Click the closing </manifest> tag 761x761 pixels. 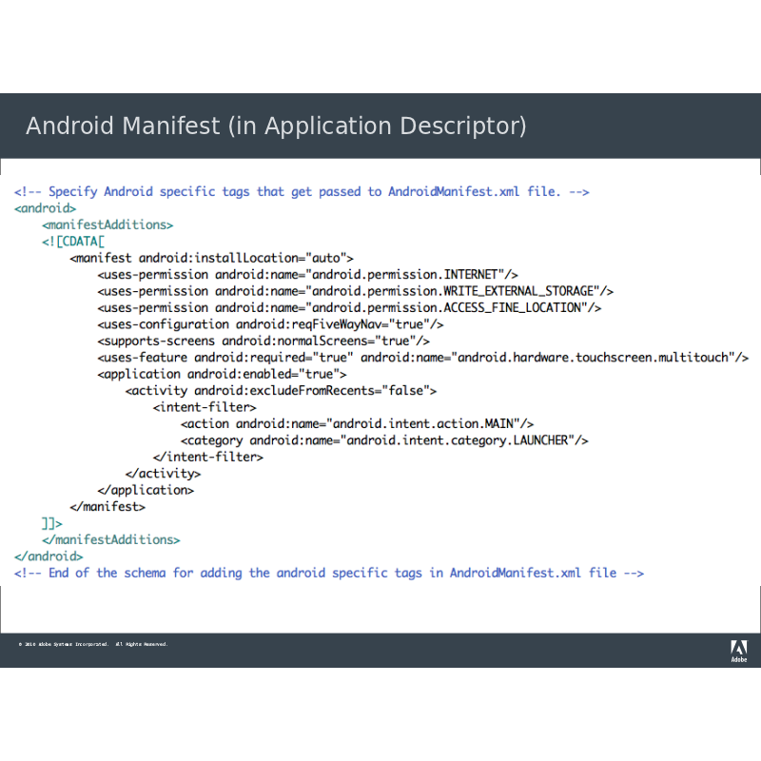point(107,507)
